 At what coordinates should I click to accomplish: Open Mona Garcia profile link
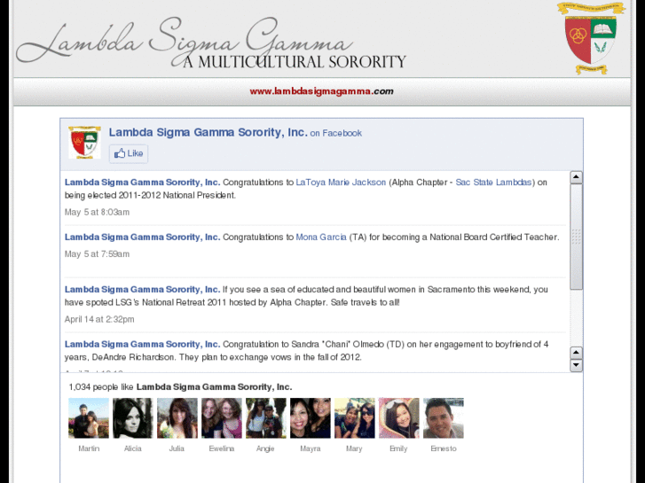321,238
